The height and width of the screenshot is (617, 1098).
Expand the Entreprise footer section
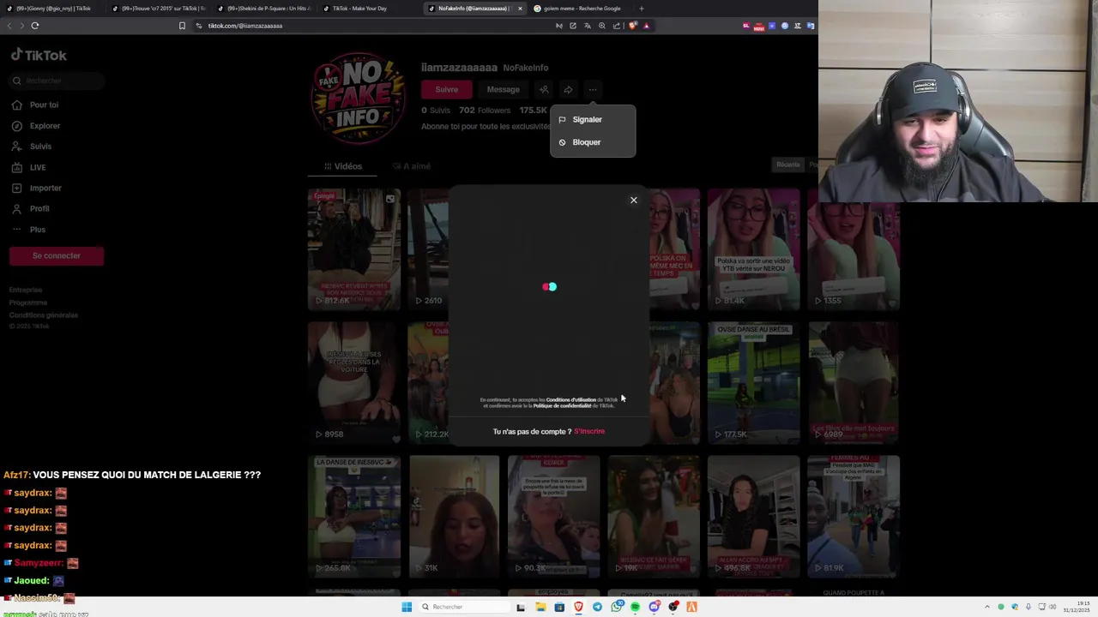click(26, 290)
